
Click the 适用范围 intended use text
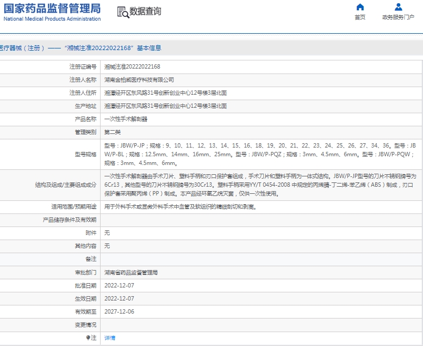pyautogui.click(x=181, y=207)
